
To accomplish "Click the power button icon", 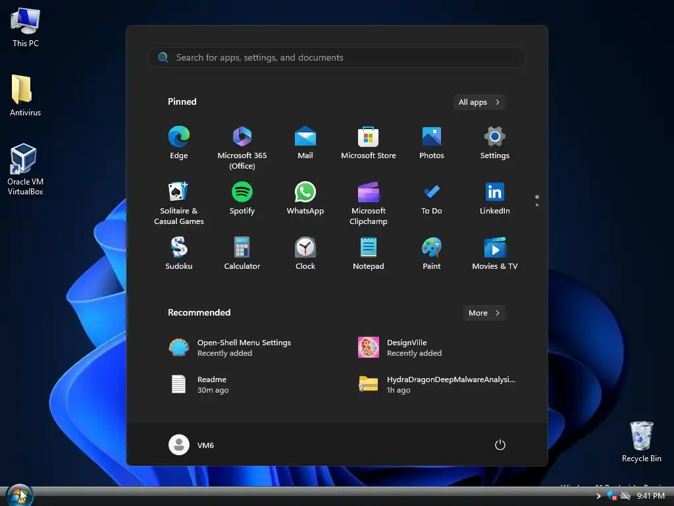I will pos(500,445).
